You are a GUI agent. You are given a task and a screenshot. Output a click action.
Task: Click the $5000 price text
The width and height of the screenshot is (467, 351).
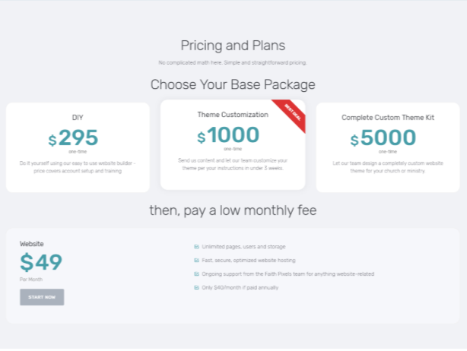click(x=383, y=138)
